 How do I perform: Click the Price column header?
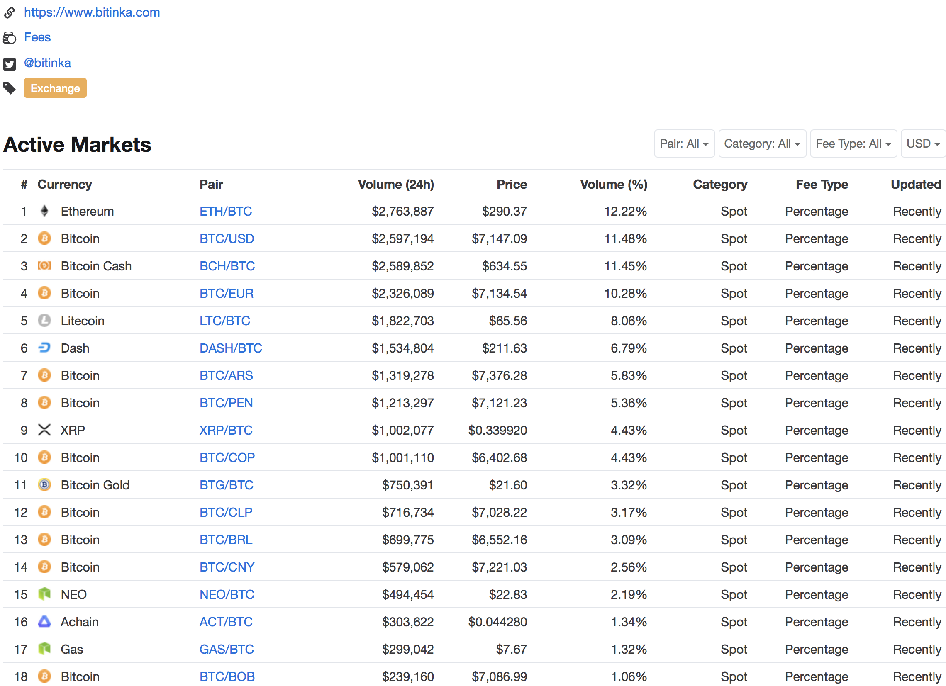(512, 184)
